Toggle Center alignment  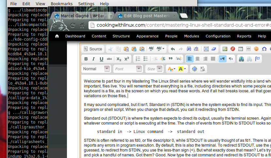(198, 59)
